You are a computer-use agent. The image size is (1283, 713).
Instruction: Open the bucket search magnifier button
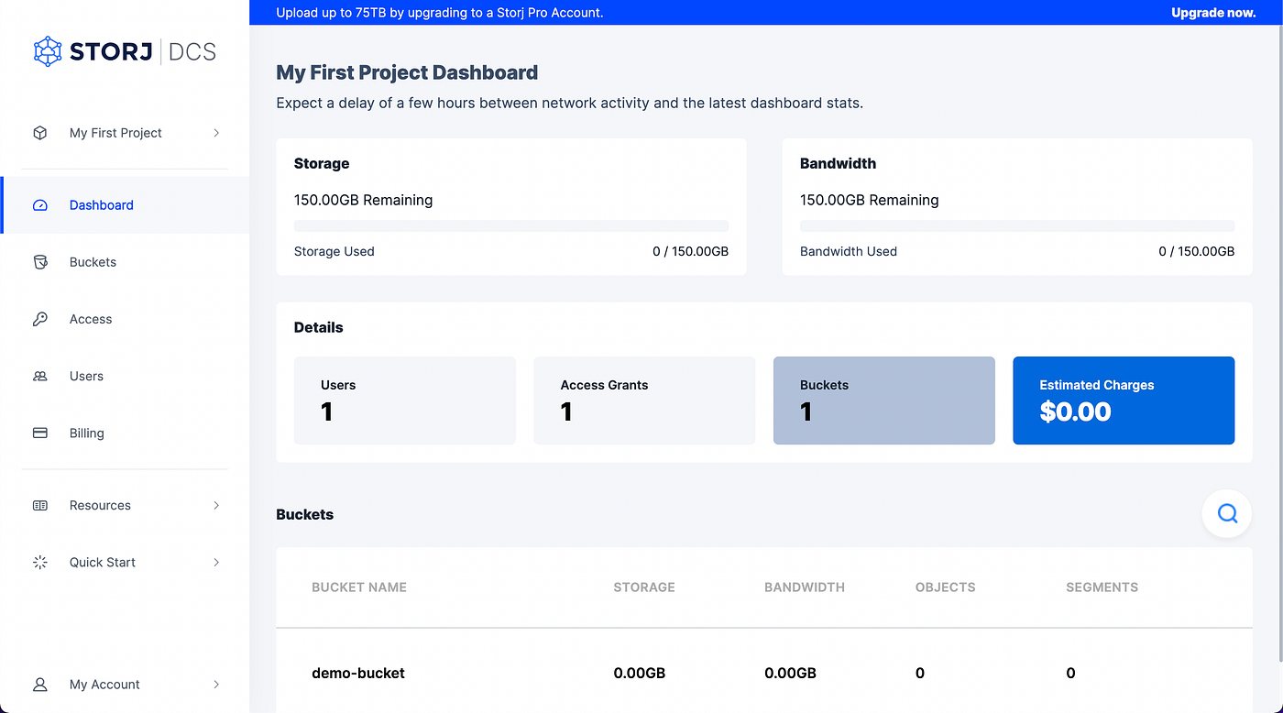click(1227, 513)
